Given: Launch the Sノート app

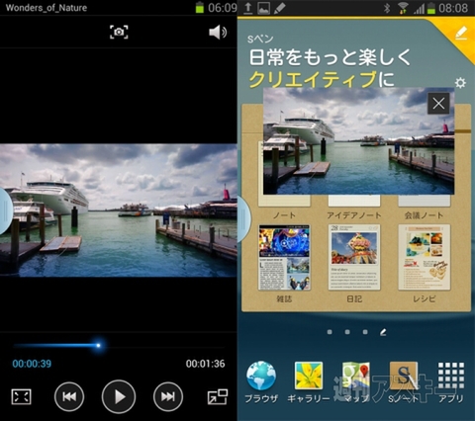Looking at the screenshot, I should click(x=403, y=382).
